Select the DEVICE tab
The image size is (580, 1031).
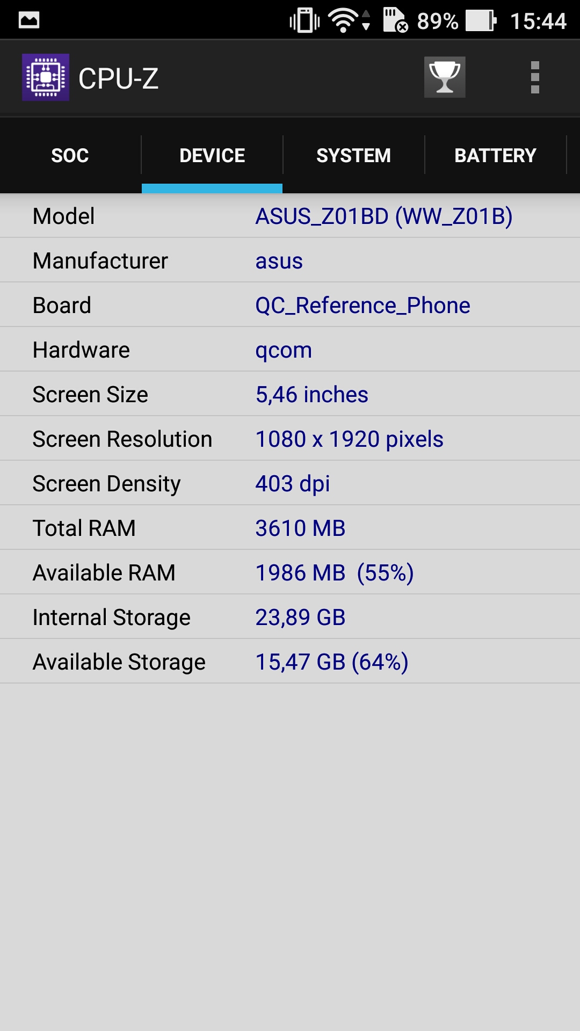pyautogui.click(x=212, y=156)
